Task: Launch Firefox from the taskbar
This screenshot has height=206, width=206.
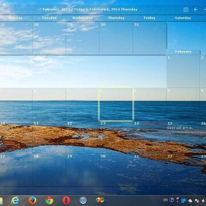Action: coord(32,200)
